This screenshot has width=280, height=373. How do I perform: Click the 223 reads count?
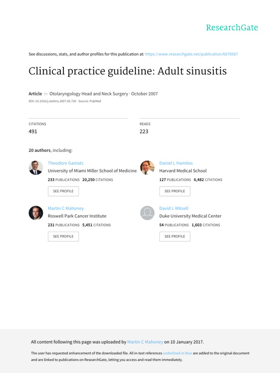pos(144,131)
